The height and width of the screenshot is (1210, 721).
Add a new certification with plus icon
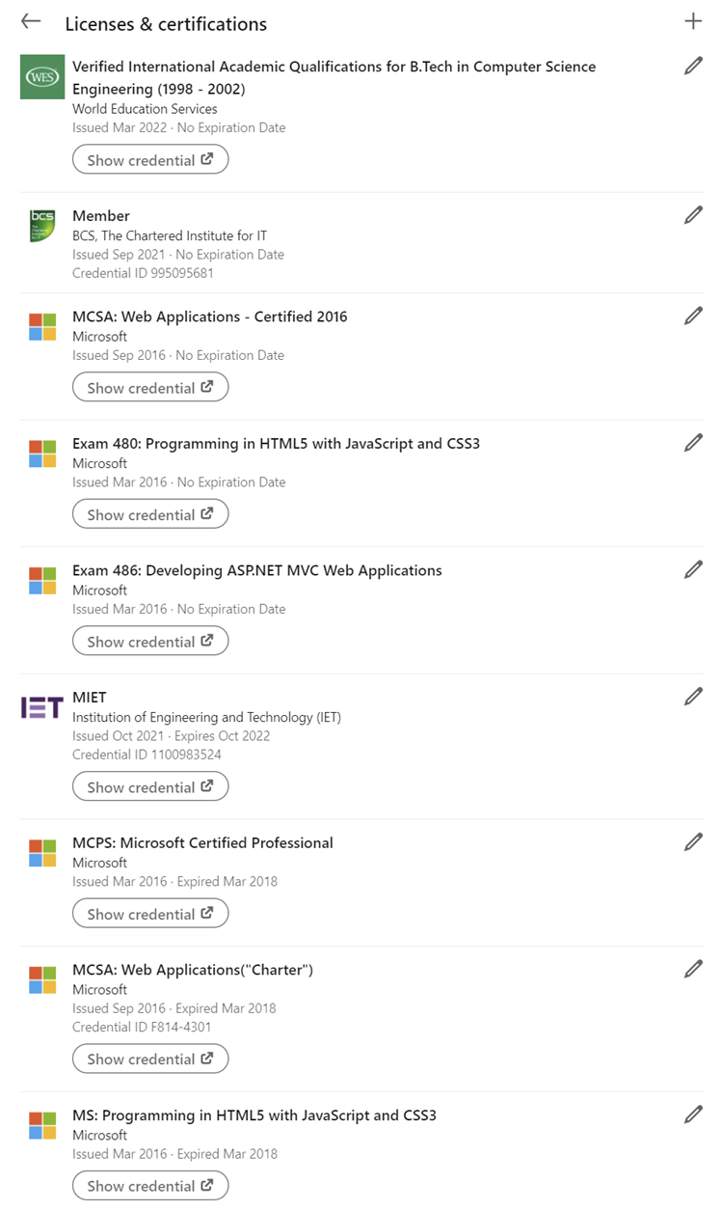(x=693, y=21)
